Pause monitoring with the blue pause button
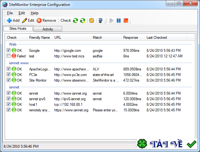Viewport: 200px width, 152px height. coord(119,20)
